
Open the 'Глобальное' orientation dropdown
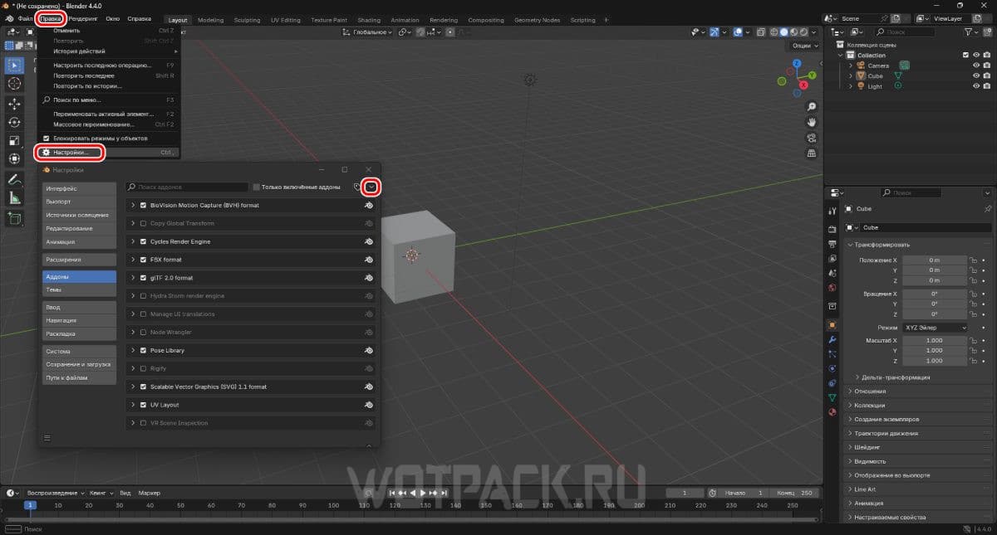coord(367,32)
